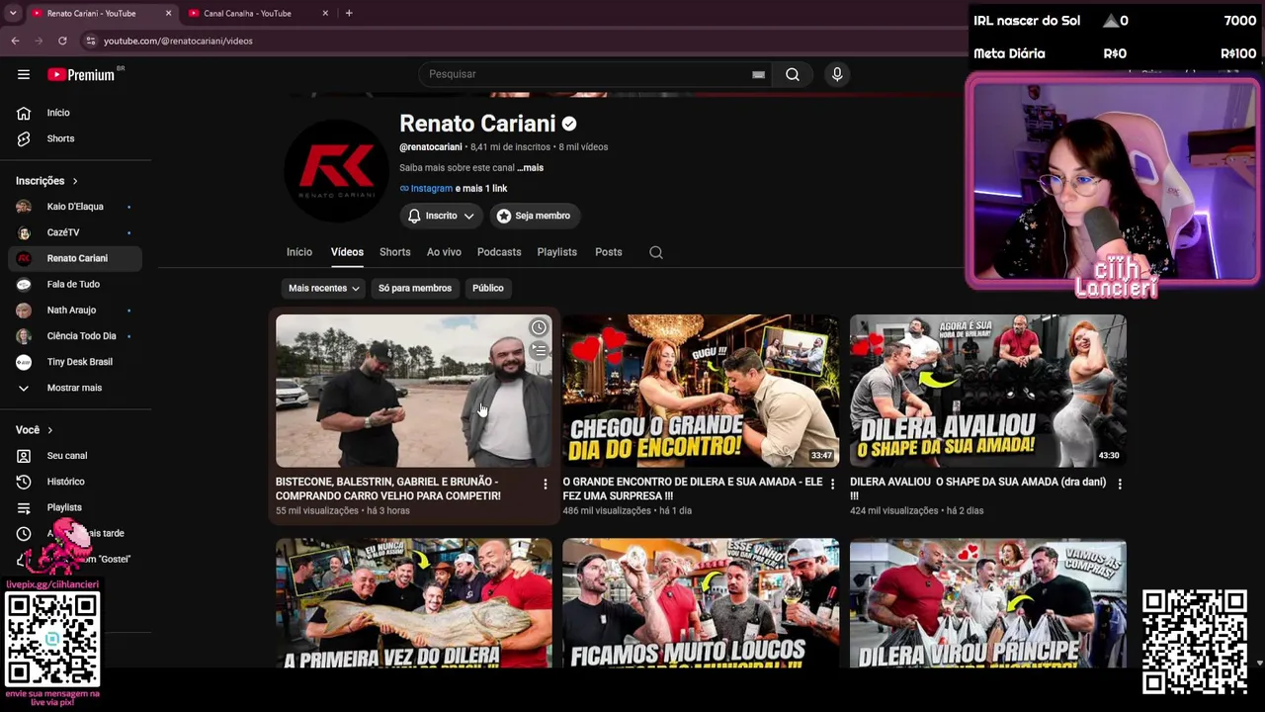Open the Posts channel tab
This screenshot has width=1265, height=712.
click(x=609, y=252)
